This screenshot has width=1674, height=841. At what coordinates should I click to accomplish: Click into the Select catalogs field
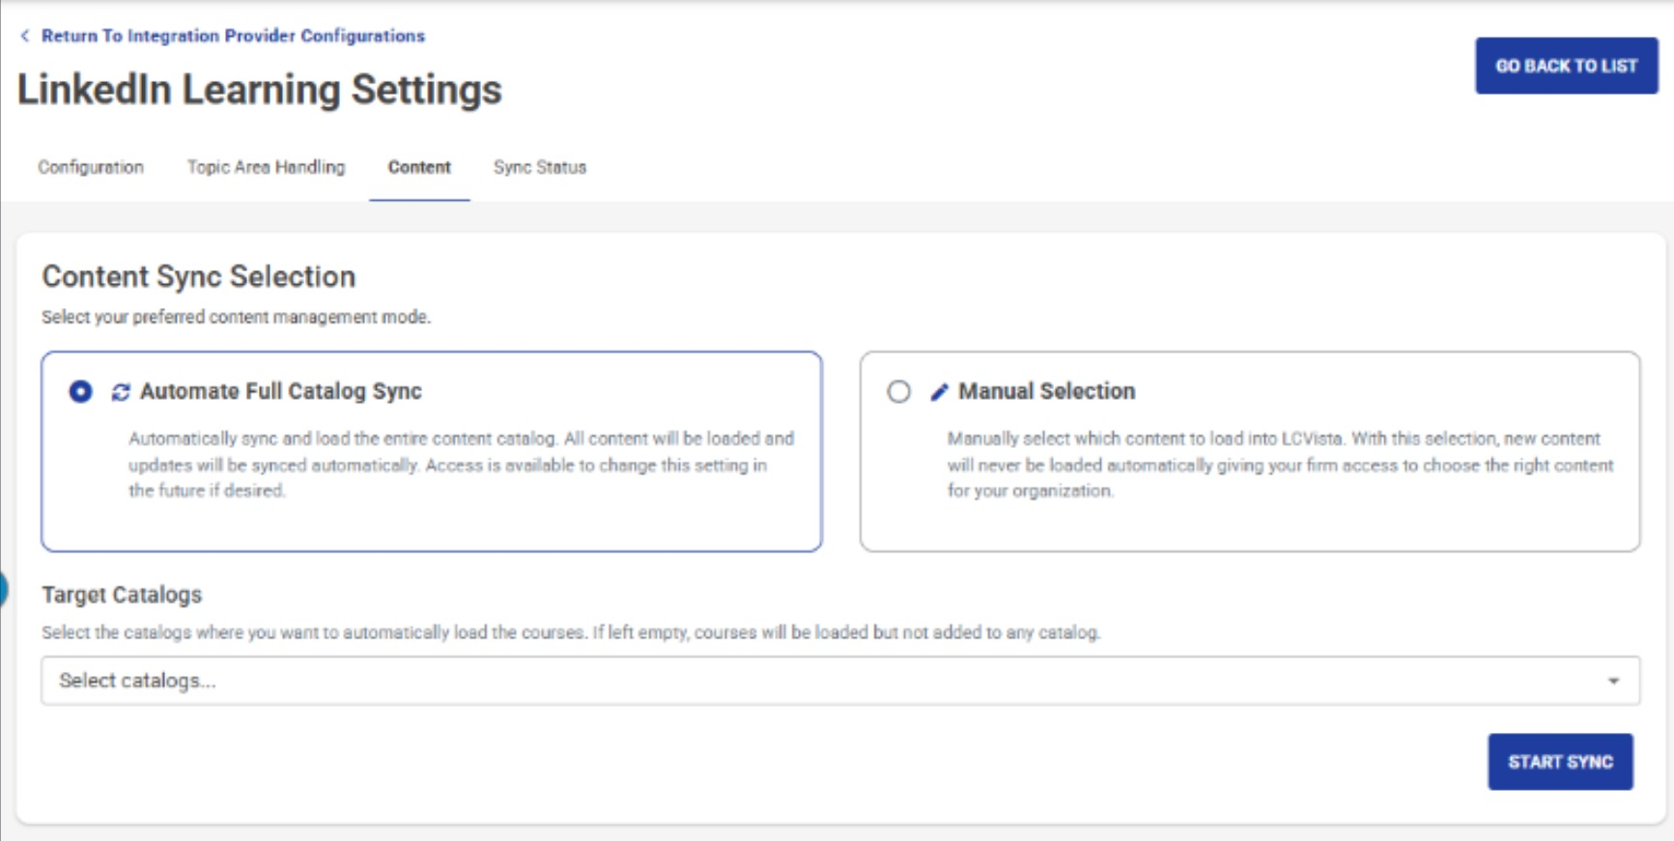(x=840, y=681)
